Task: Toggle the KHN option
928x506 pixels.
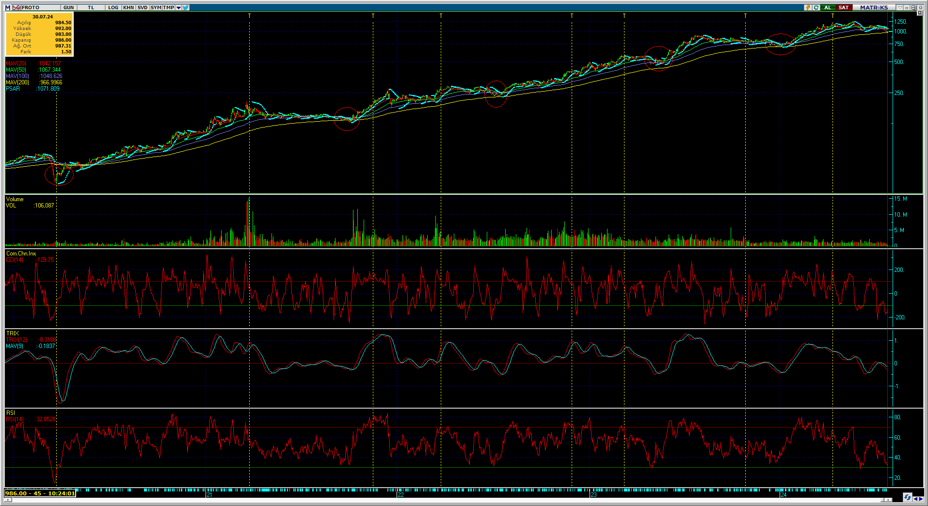Action: point(128,7)
